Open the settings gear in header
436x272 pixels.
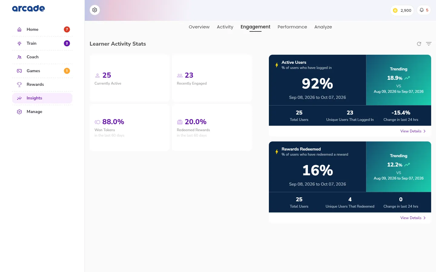[95, 10]
